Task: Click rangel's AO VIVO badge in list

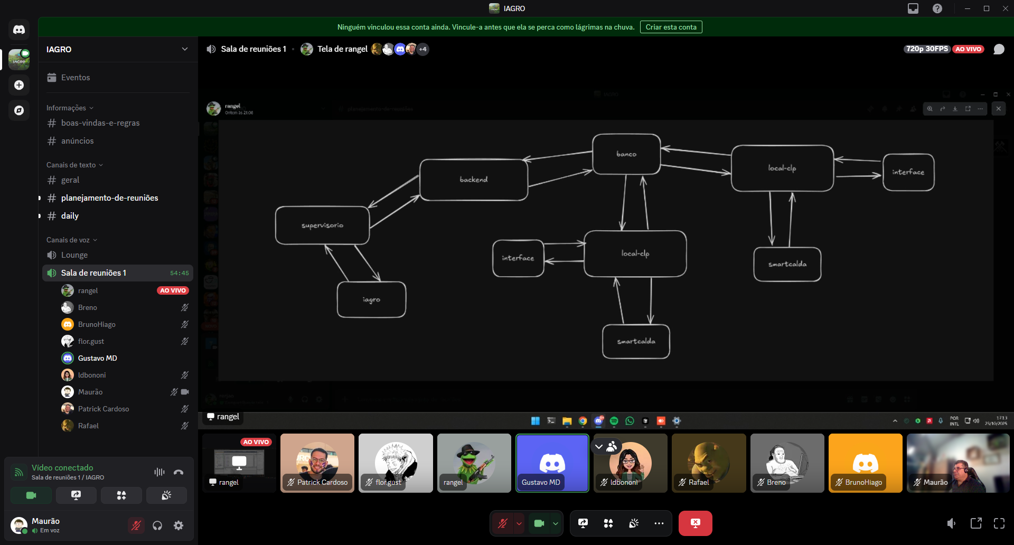Action: point(173,290)
